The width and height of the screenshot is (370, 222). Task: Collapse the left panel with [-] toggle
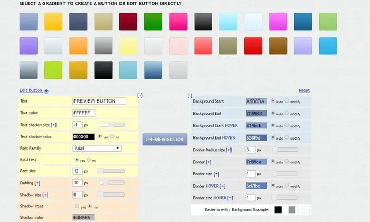[x=140, y=95]
